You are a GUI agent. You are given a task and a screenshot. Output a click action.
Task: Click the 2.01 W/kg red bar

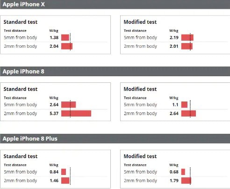pos(187,46)
